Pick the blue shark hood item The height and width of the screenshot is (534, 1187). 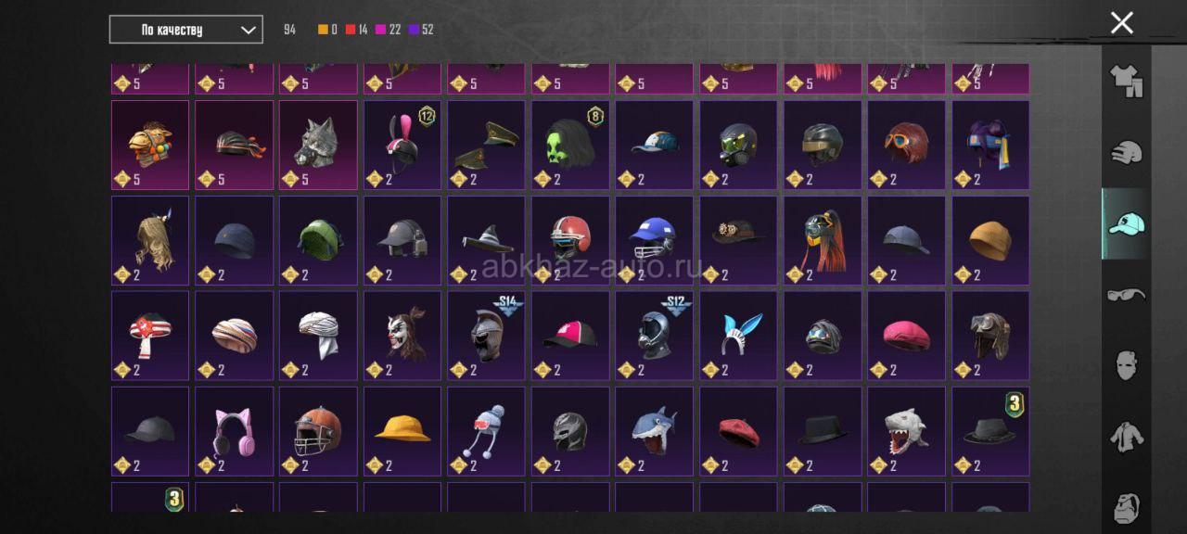point(655,431)
